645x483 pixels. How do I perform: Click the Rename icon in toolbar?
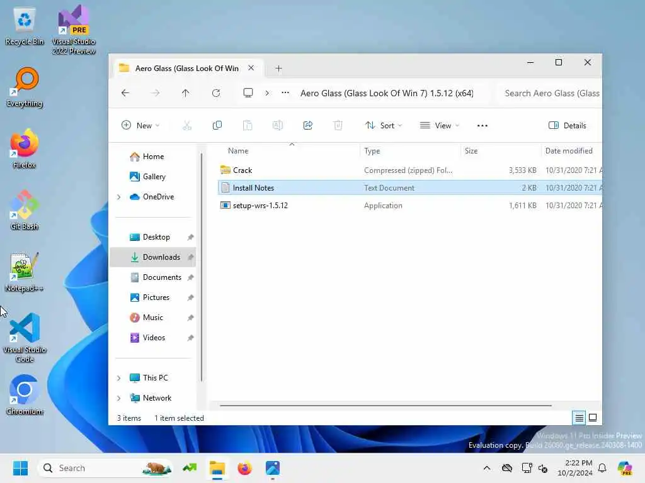coord(278,125)
